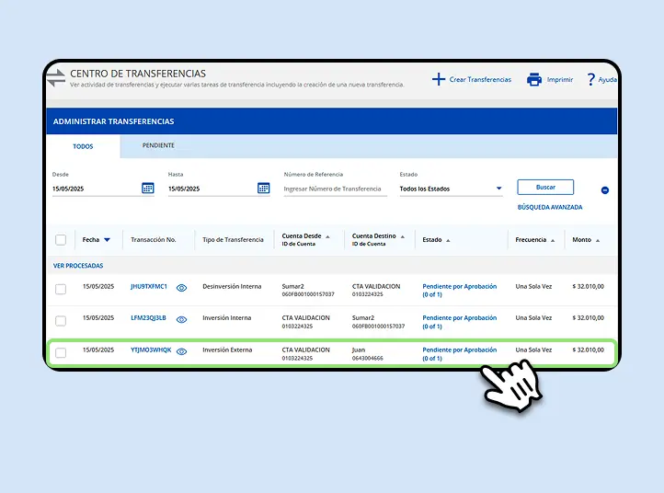Open the Desde calendar picker icon
Viewport: 664px width, 493px height.
[x=148, y=188]
